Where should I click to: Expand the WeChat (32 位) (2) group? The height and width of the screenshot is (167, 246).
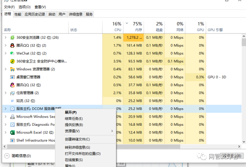point(6,53)
